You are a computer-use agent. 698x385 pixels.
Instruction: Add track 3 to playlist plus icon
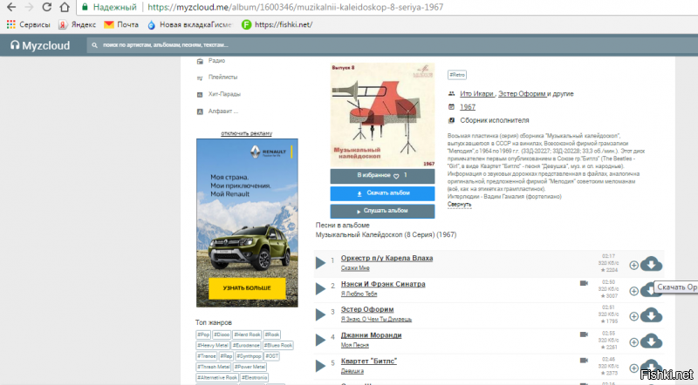point(634,316)
